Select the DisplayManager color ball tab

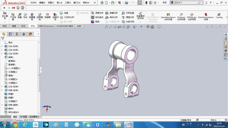point(30,34)
